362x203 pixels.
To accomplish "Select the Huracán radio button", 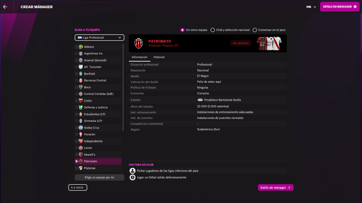I will pos(77,134).
